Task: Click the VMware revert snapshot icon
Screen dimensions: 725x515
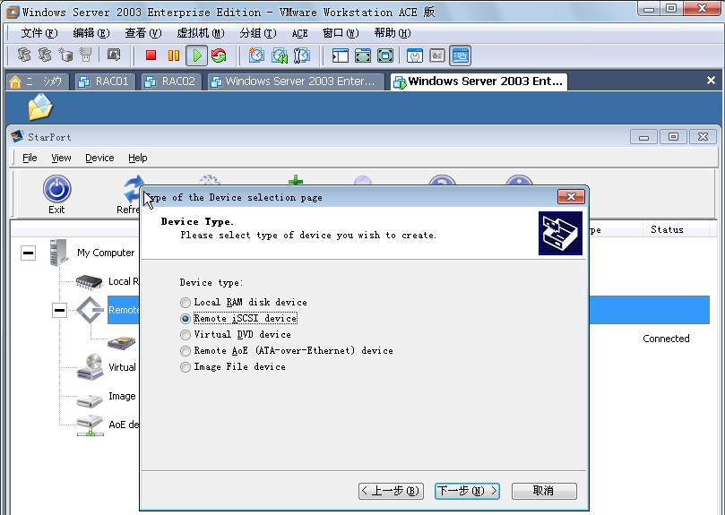Action: click(280, 56)
